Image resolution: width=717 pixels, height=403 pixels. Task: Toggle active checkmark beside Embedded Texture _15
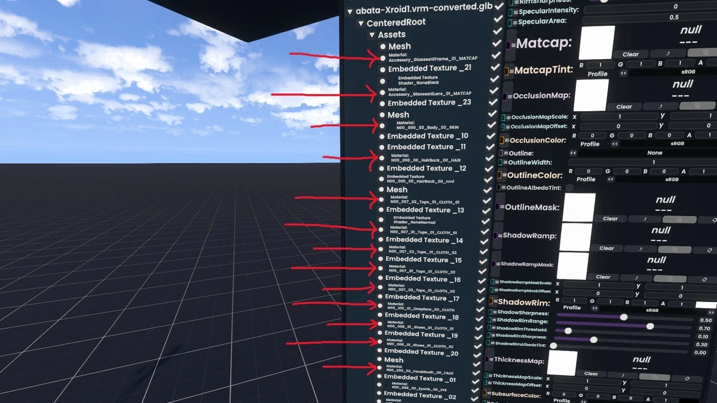483,262
